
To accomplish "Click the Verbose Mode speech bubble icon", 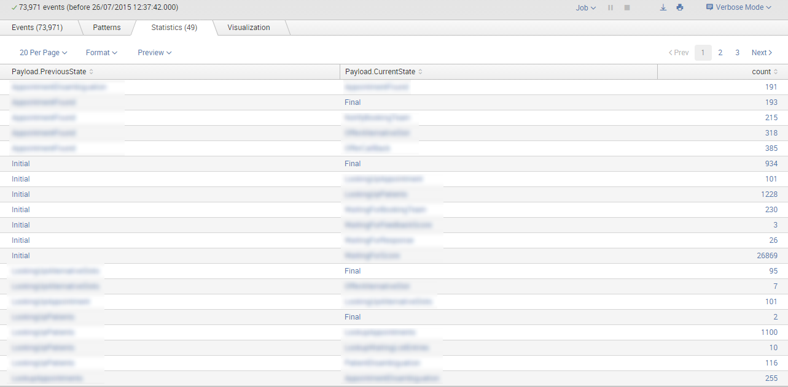I will tap(709, 7).
